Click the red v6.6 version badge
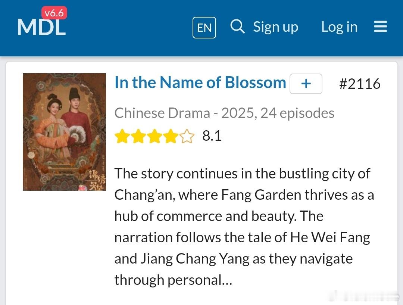Viewport: 403px width, 305px height. tap(54, 13)
